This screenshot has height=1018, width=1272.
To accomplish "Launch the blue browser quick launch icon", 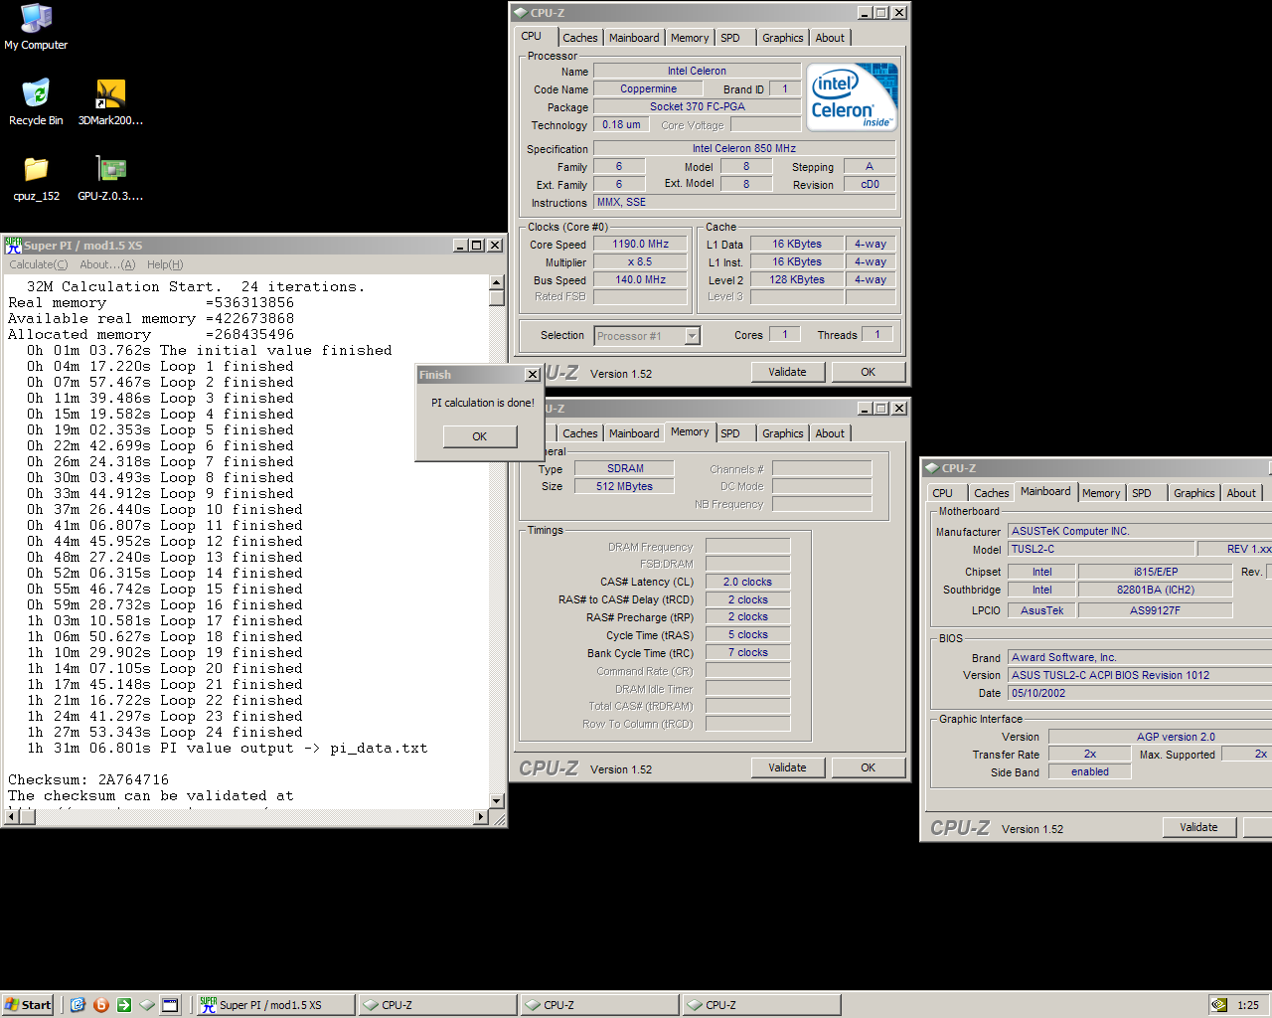I will [x=78, y=1005].
